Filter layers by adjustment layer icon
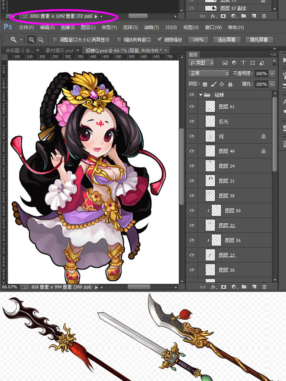This screenshot has height=381, width=286. pyautogui.click(x=234, y=63)
